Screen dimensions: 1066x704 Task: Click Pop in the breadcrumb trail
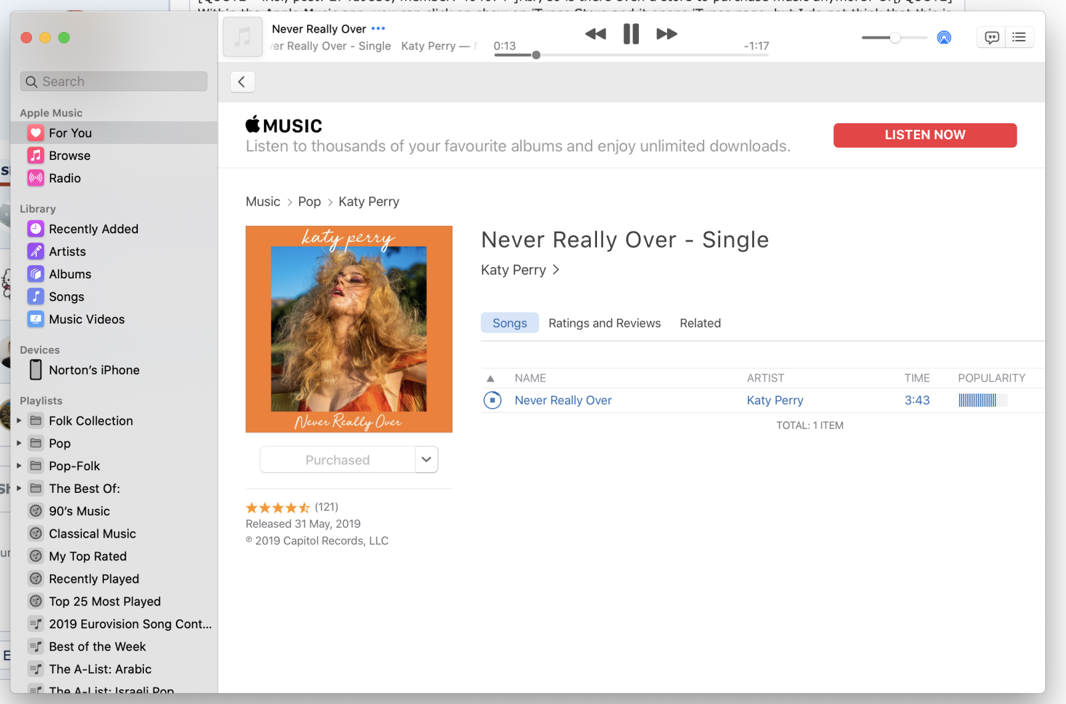[310, 202]
